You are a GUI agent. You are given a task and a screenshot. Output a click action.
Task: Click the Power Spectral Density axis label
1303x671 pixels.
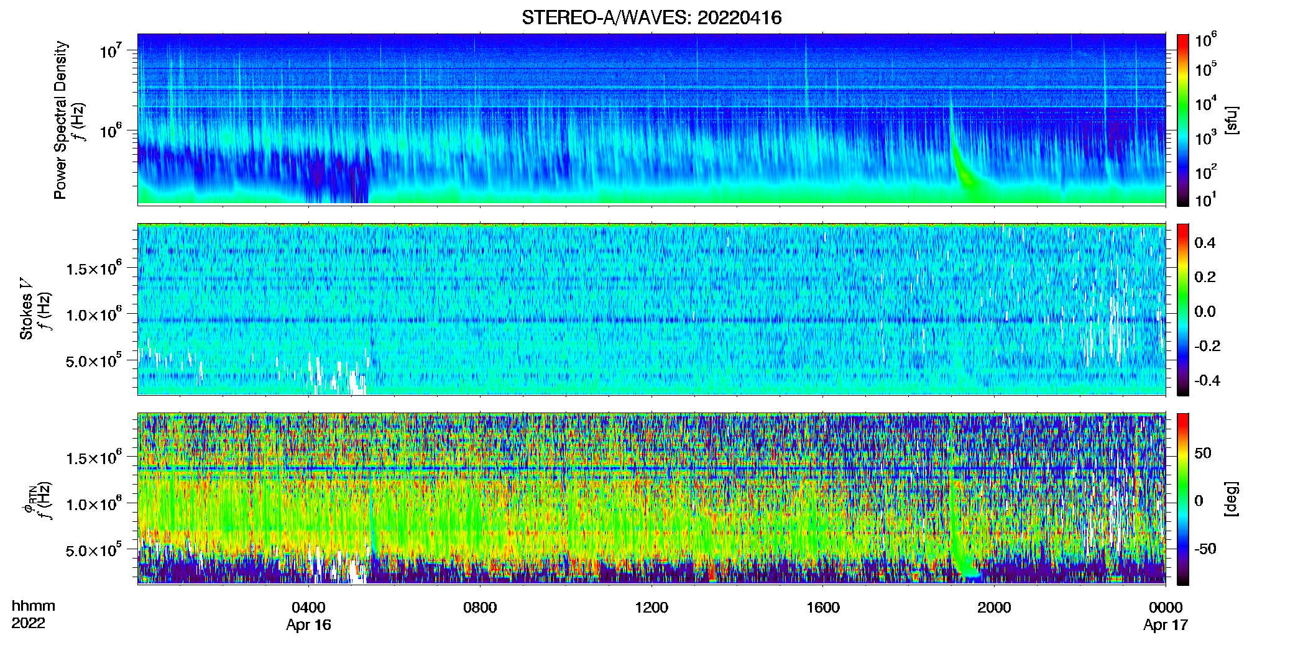point(60,120)
